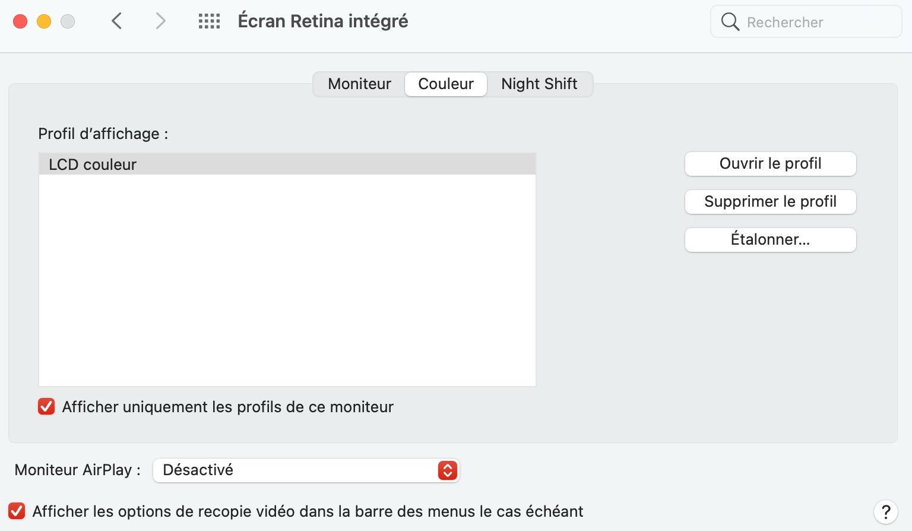Minimize the window with the yellow button
The height and width of the screenshot is (531, 912).
coord(44,21)
